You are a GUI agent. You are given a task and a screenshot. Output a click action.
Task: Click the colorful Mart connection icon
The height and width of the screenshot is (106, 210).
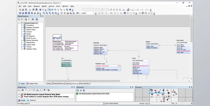pos(125,13)
